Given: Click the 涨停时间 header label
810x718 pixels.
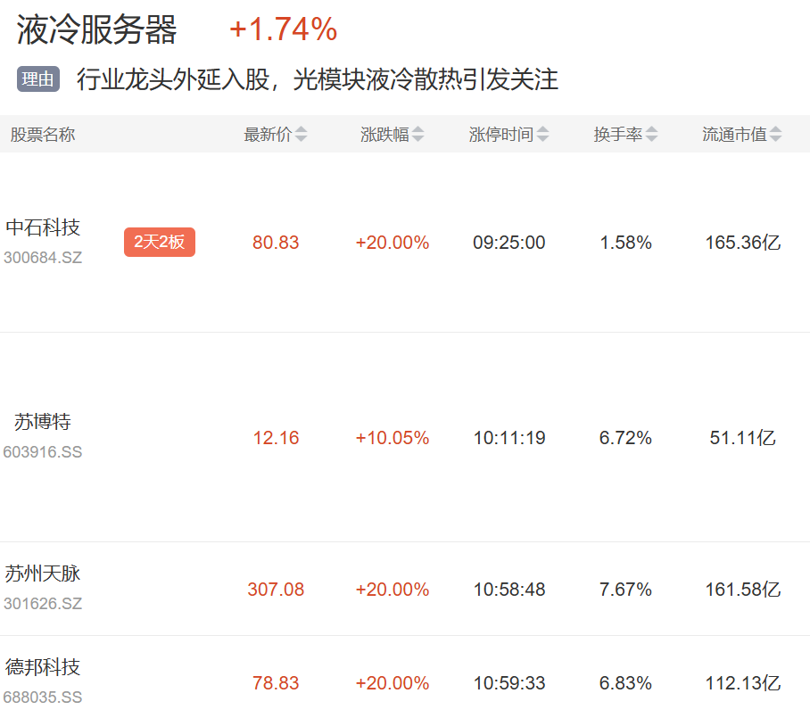Looking at the screenshot, I should pos(501,135).
